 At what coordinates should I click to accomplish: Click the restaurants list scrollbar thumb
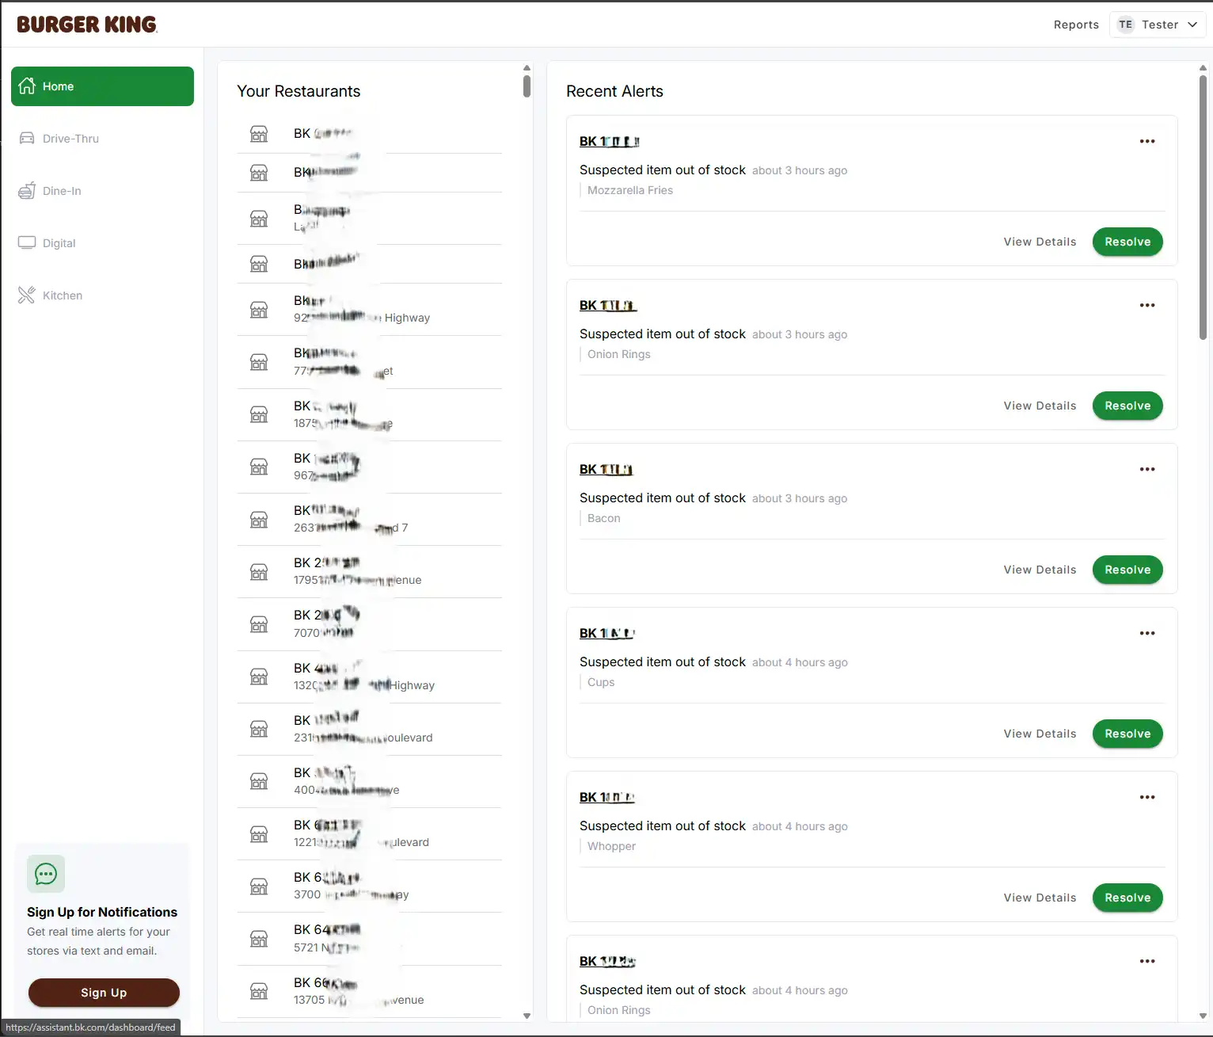click(x=527, y=86)
